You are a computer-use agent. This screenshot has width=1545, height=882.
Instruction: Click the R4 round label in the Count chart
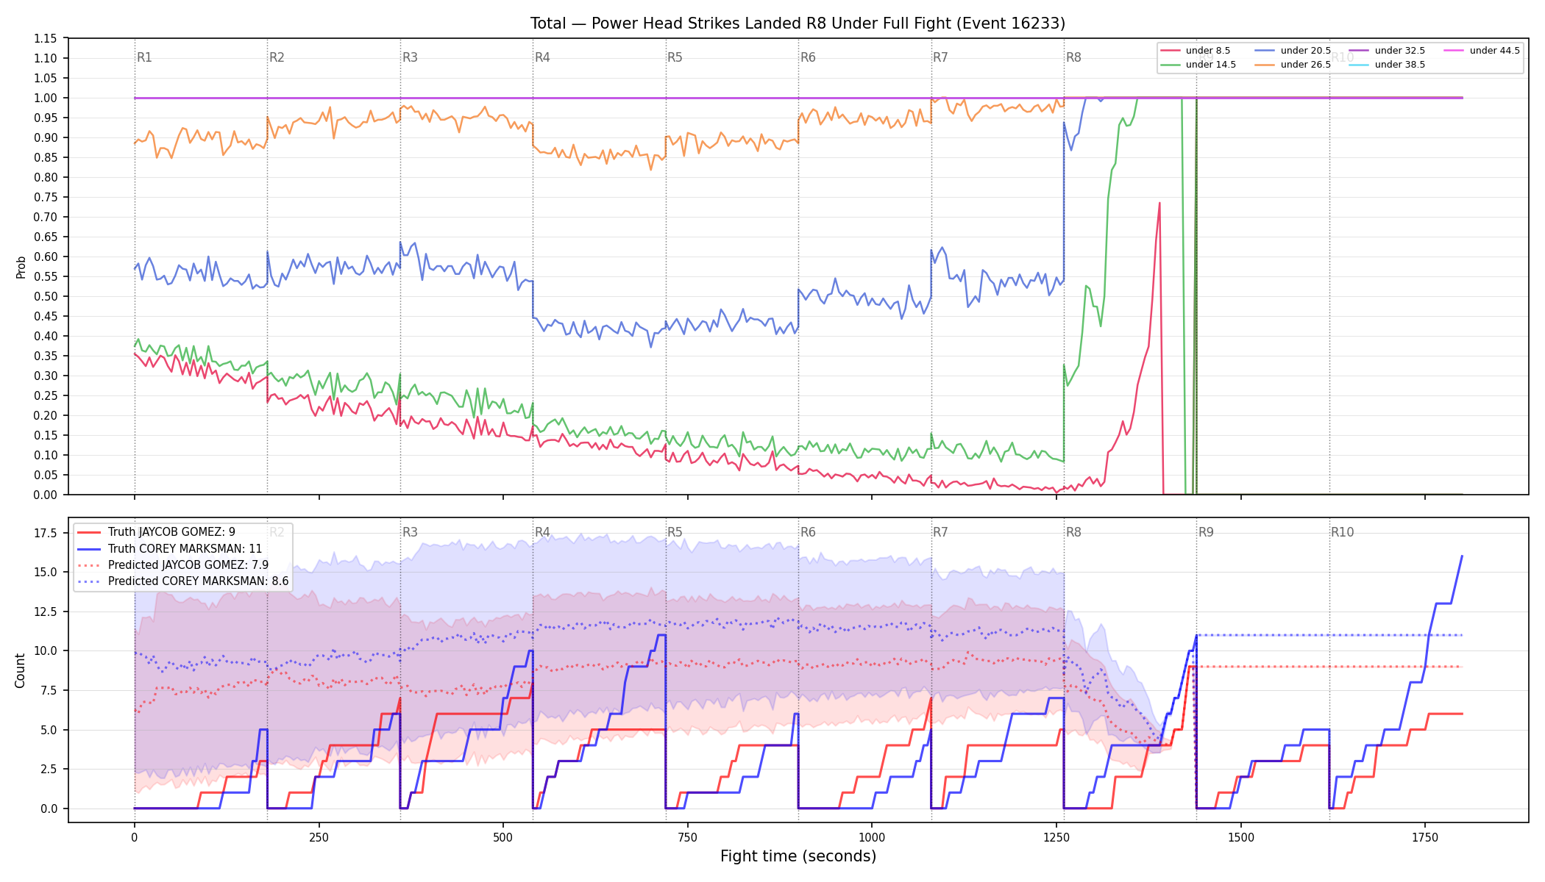(542, 532)
